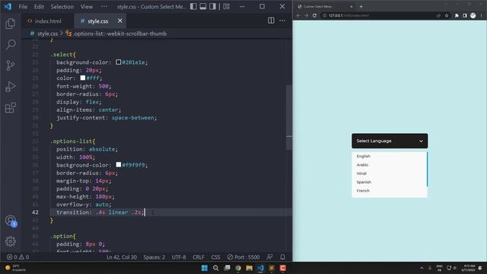
Task: Click the browser address bar
Action: (379, 15)
